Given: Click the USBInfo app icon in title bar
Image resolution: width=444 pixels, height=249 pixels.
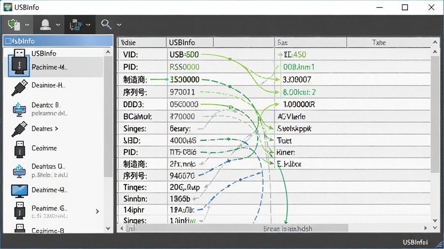Looking at the screenshot, I should point(8,7).
